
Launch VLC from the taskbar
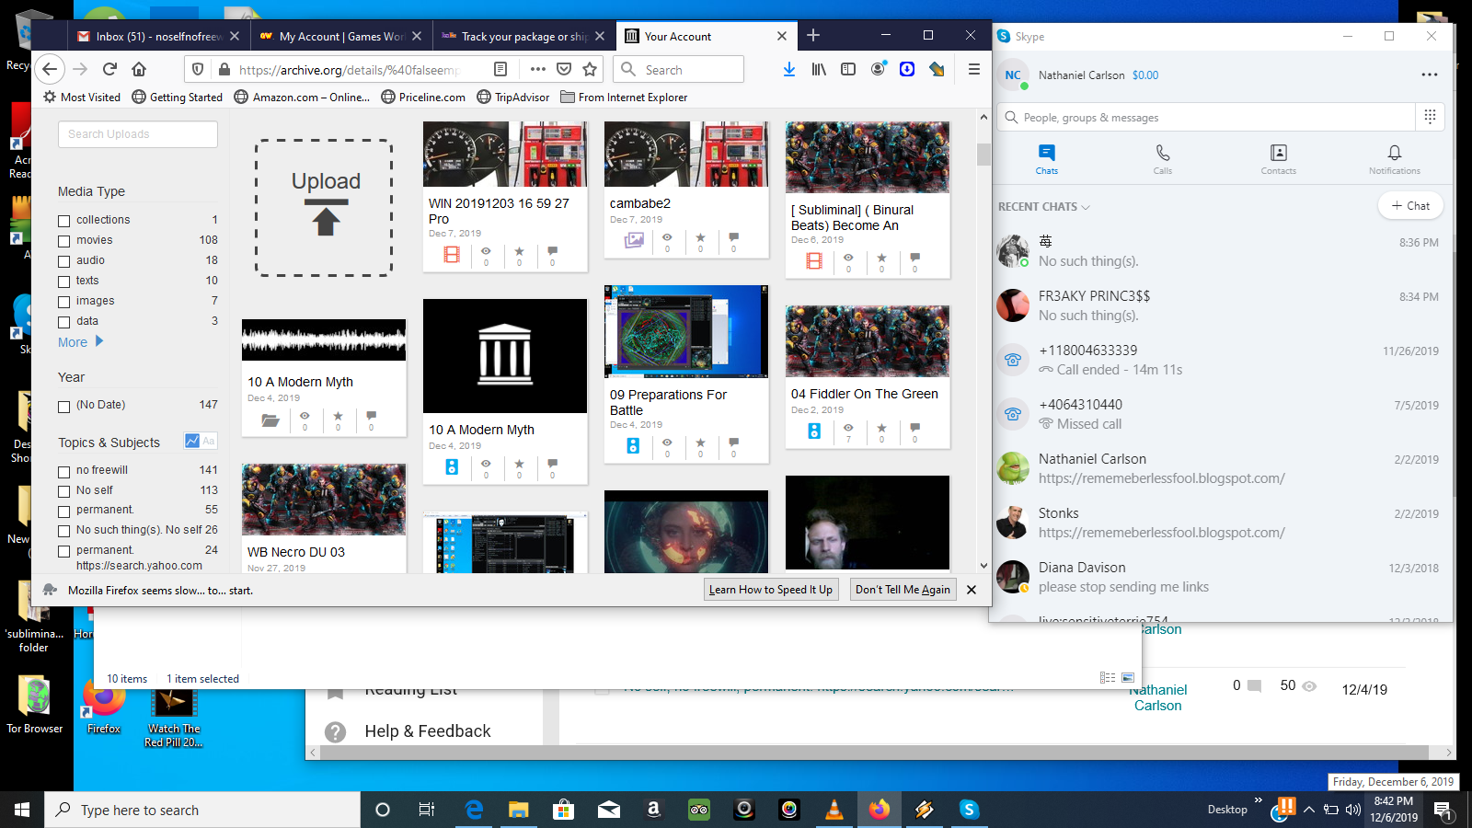pyautogui.click(x=834, y=810)
